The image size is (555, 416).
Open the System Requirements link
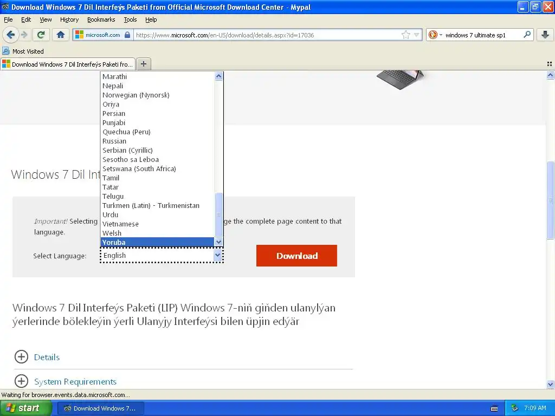click(75, 381)
